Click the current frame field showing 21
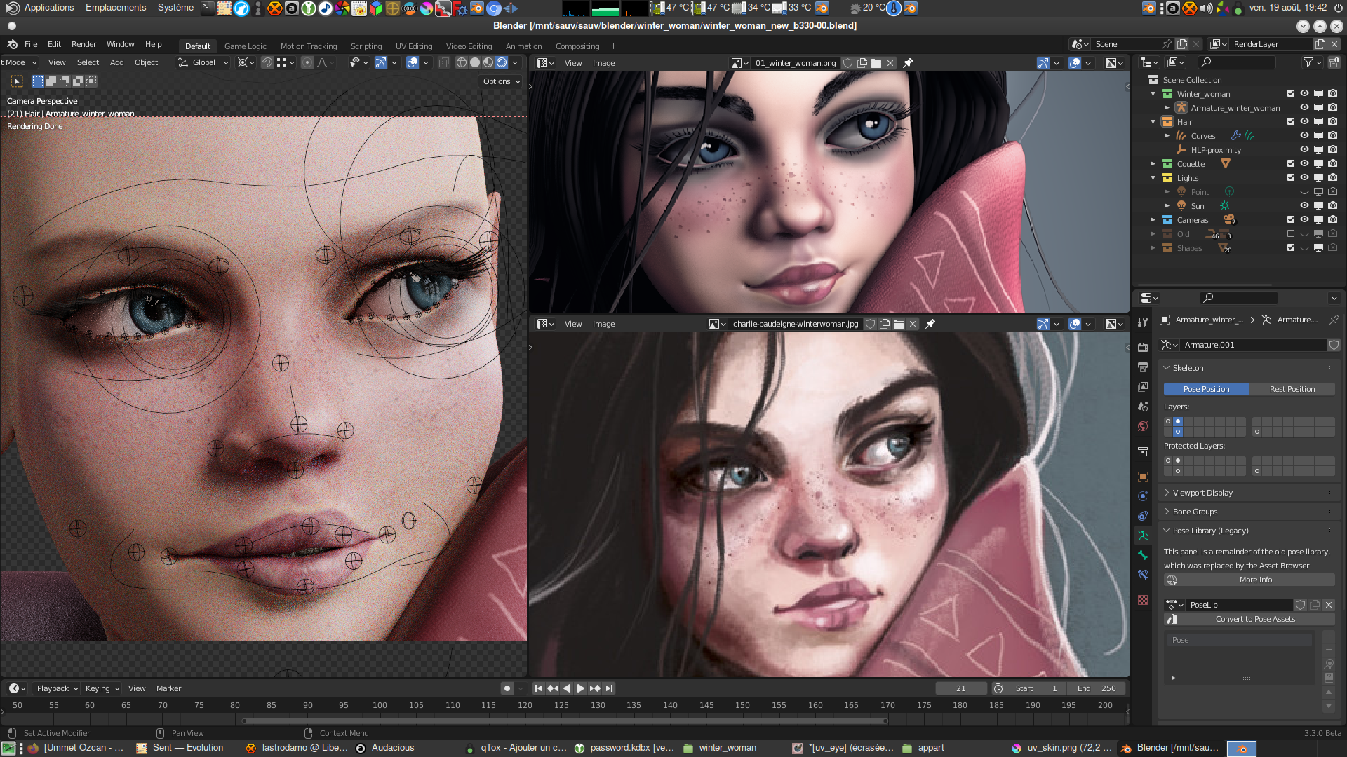Screen dimensions: 1347x757 pyautogui.click(x=960, y=688)
